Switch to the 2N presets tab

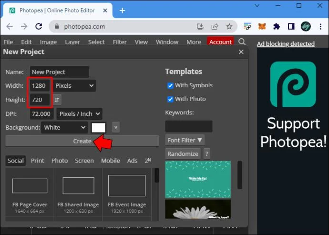point(148,161)
